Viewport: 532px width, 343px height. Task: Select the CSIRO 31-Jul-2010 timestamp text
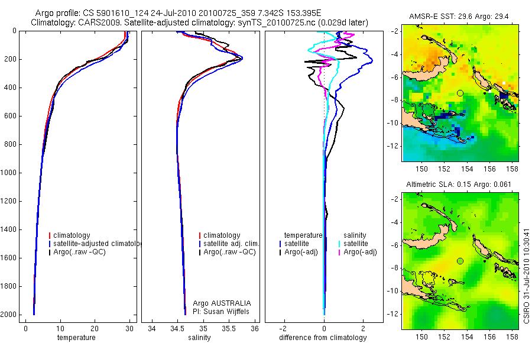(526, 276)
